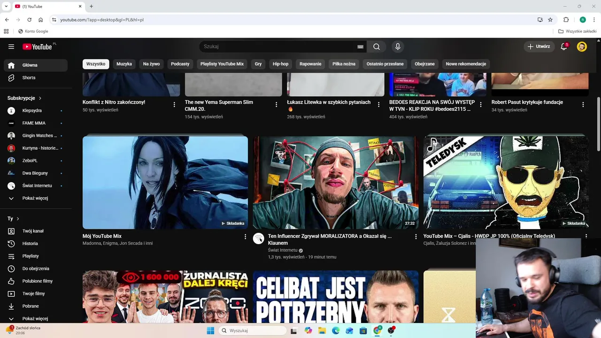Open Pobrane downloads in sidebar
This screenshot has width=601, height=338.
tap(36, 306)
